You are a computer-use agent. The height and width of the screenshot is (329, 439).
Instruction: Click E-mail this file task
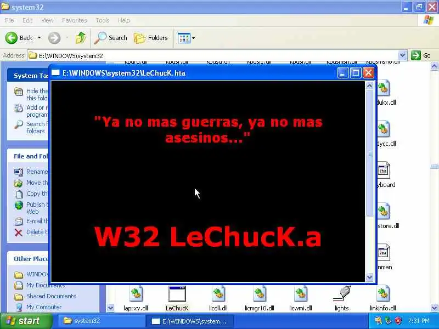31,221
